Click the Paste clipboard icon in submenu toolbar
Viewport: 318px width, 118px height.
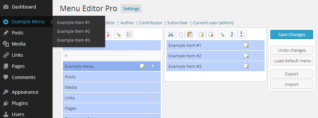tap(190, 34)
